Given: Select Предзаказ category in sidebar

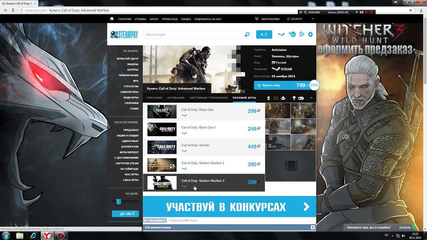Looking at the screenshot, I should point(131,130).
